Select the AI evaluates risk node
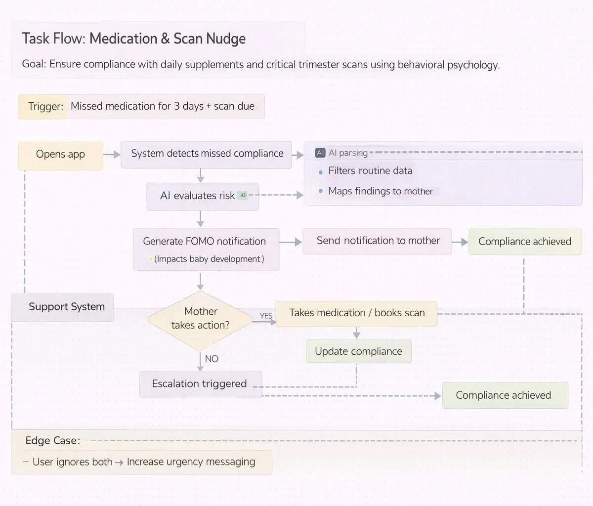Screen dimensions: 593x506 point(203,197)
